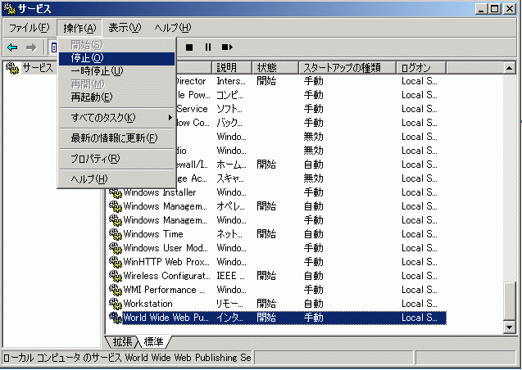Click the コンピ... description cell
Viewport: 522px width, 370px height.
[229, 96]
